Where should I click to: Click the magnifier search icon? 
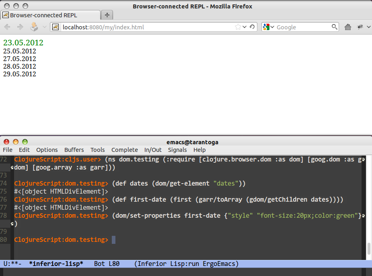click(335, 27)
